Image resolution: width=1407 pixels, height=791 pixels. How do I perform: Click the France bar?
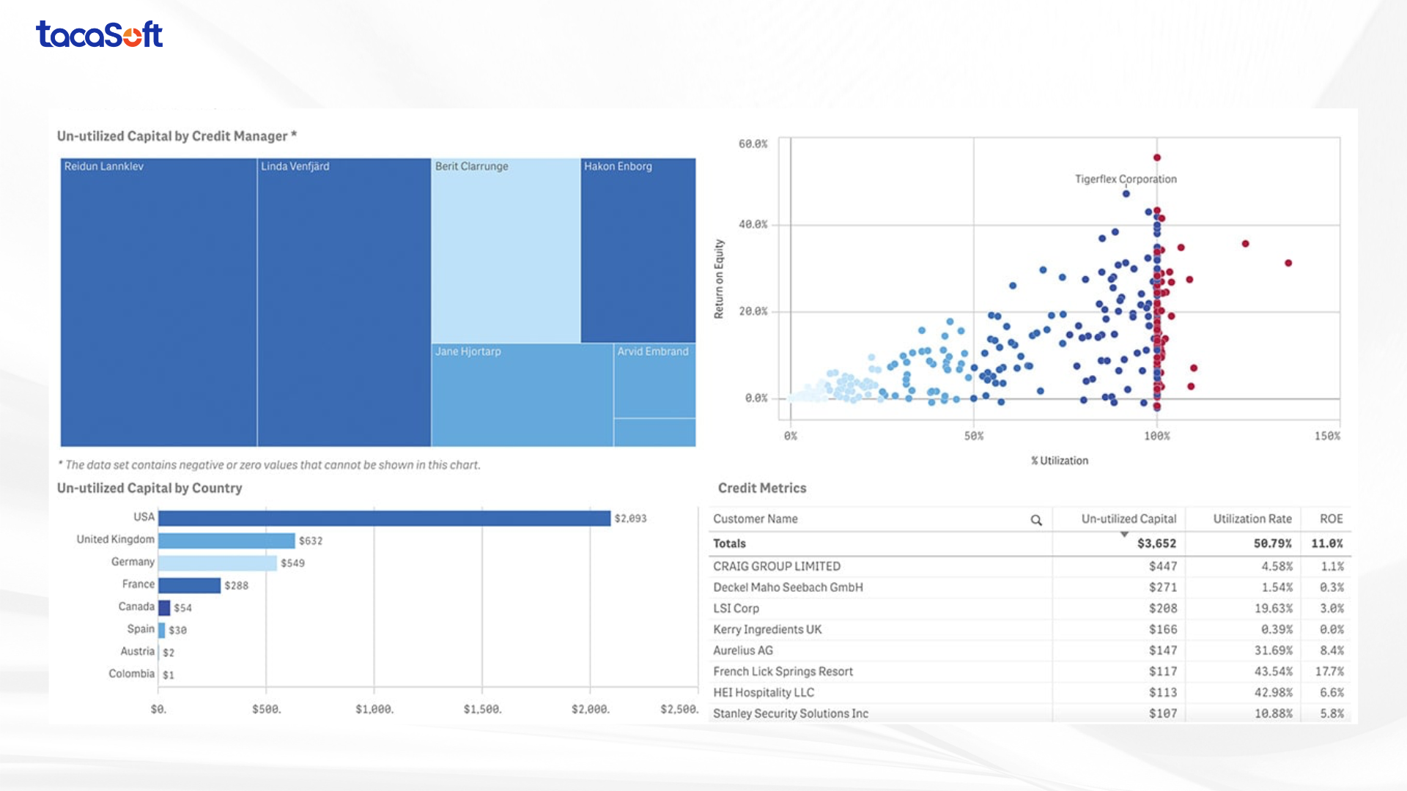[189, 585]
